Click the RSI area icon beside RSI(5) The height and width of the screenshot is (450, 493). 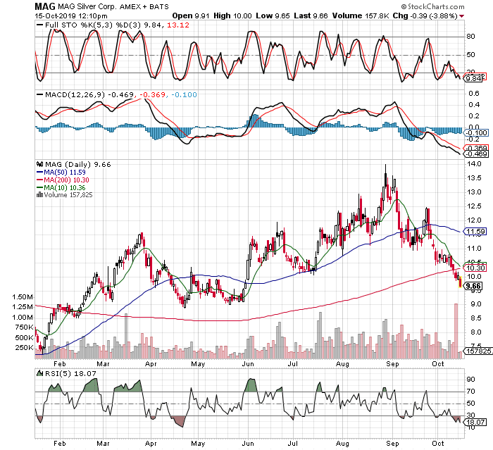(39, 373)
